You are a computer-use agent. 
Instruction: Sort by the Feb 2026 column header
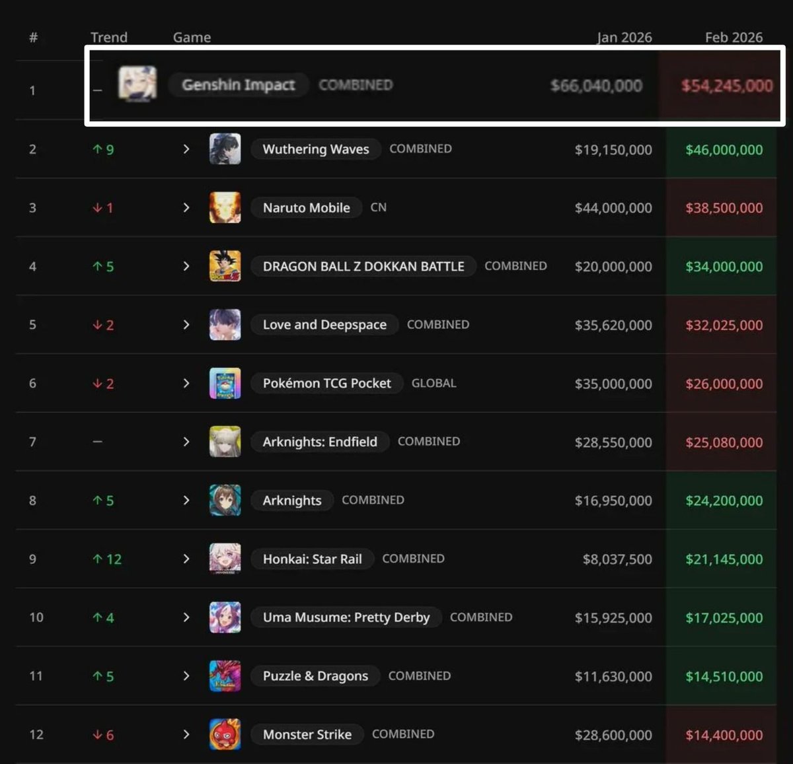734,38
